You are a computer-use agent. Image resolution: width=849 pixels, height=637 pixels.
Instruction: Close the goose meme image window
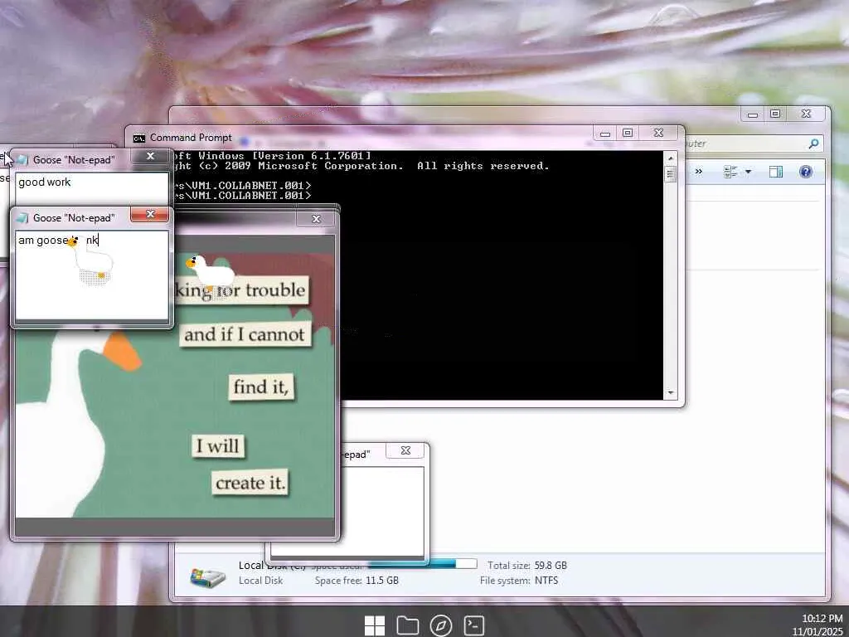pyautogui.click(x=316, y=219)
